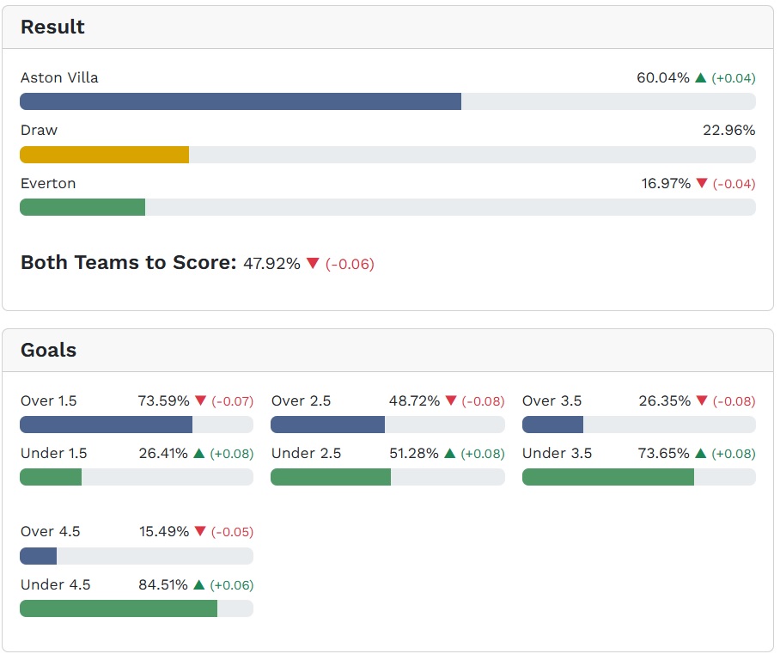Click the red down triangle for Over 1.5
780x654 pixels.
click(x=201, y=400)
